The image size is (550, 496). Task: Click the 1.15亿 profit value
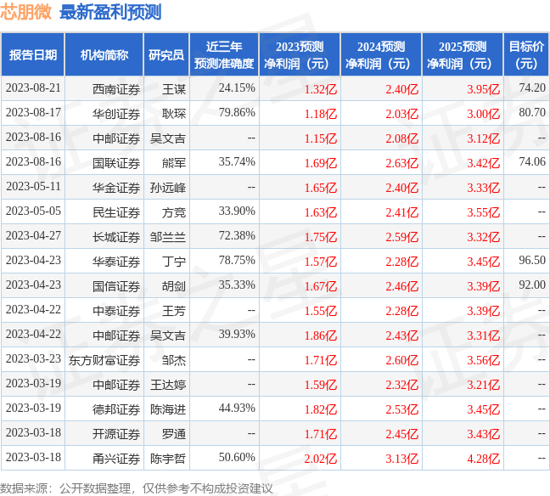click(320, 138)
